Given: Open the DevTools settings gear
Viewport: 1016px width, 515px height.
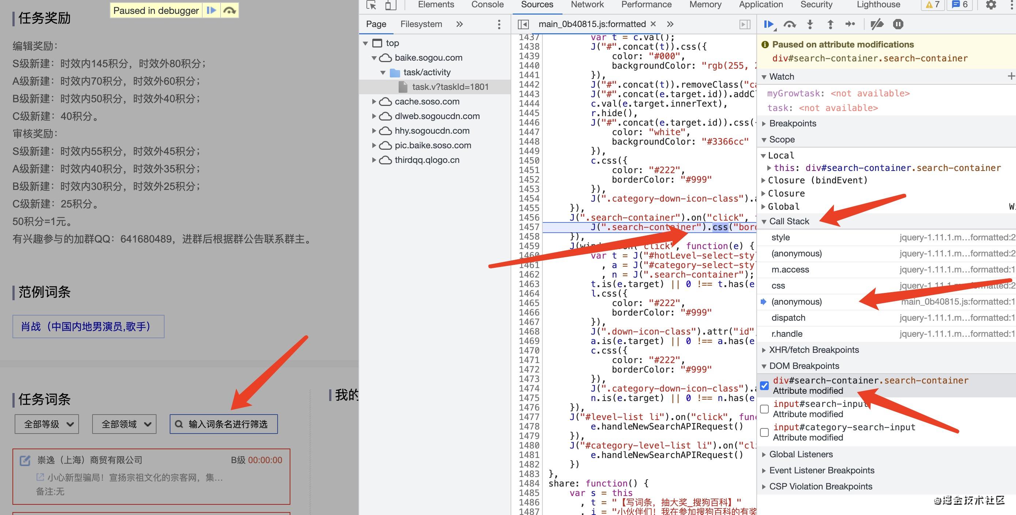Looking at the screenshot, I should (x=991, y=5).
